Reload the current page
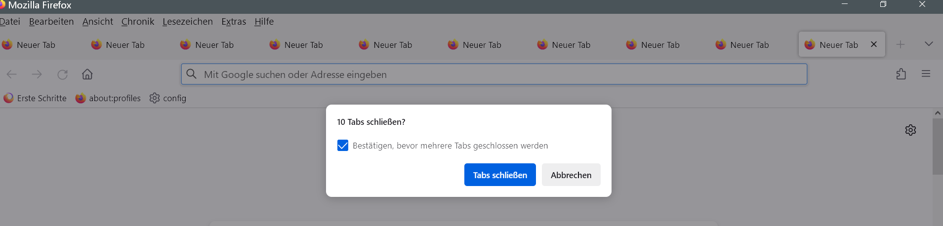This screenshot has width=943, height=226. 62,75
